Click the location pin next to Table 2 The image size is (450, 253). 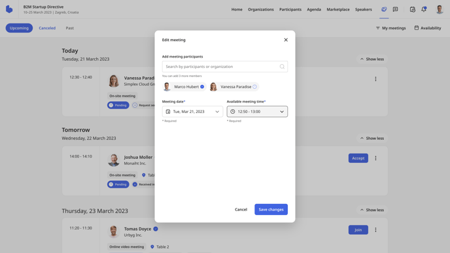point(152,246)
